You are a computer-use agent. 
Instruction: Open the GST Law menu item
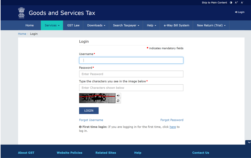tap(73, 25)
